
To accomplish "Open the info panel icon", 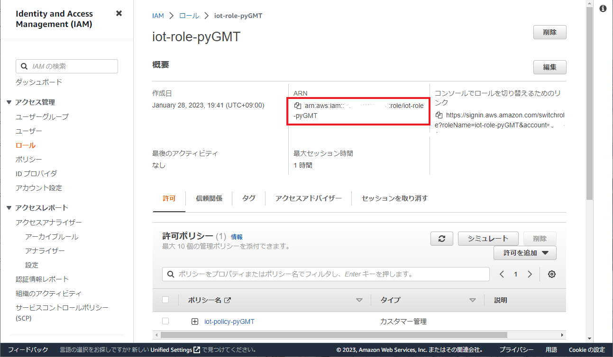I will 603,9.
